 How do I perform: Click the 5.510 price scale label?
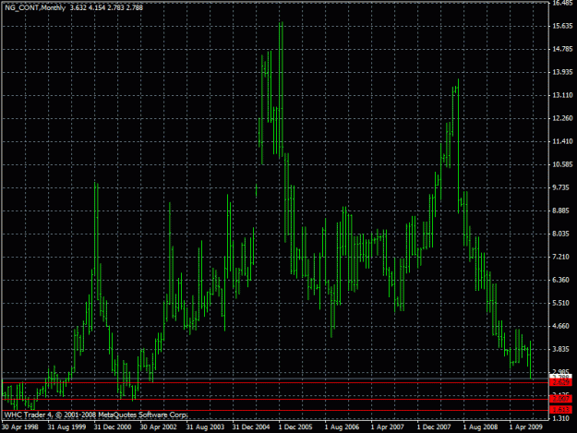pos(562,303)
